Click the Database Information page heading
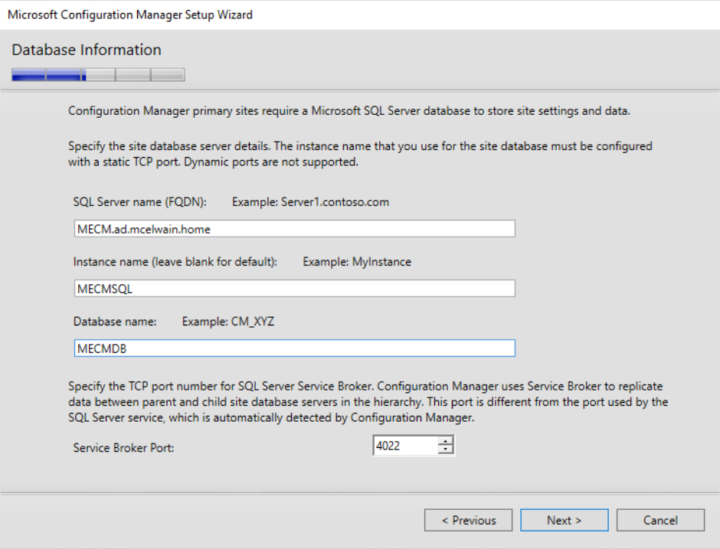Screen dimensions: 720x549 (87, 50)
